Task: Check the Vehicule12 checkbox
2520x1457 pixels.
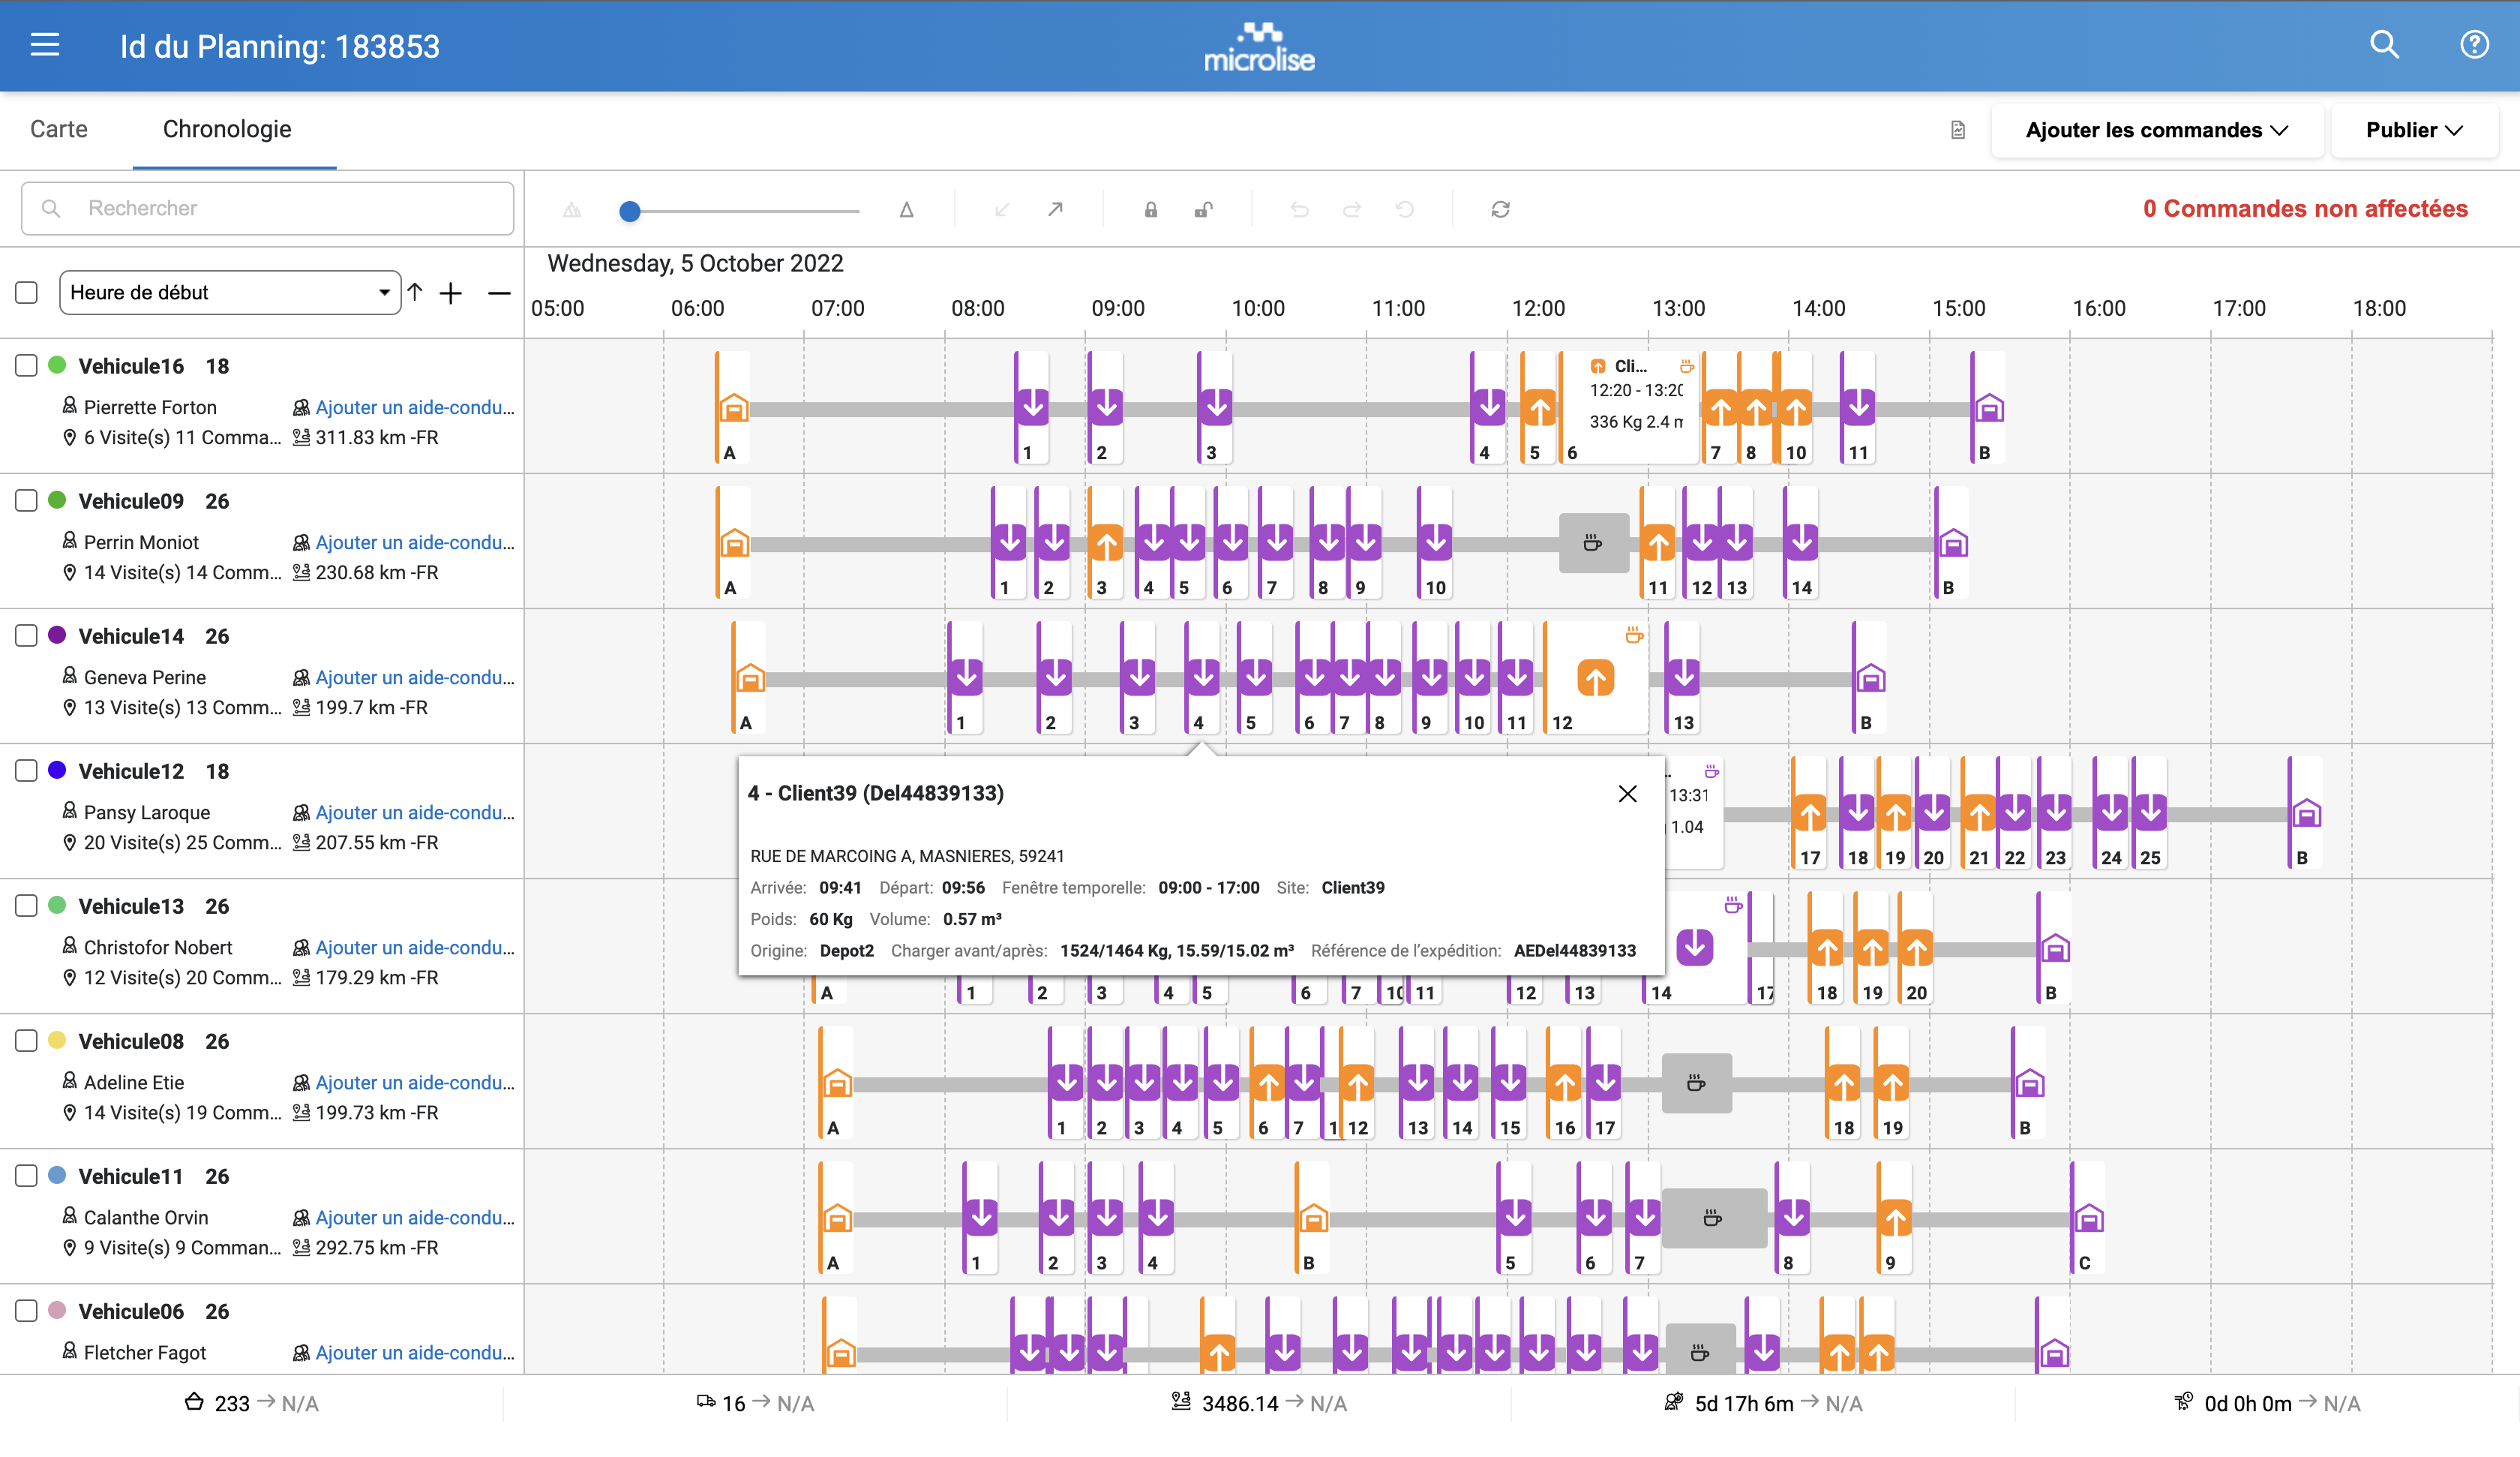Action: (27, 771)
